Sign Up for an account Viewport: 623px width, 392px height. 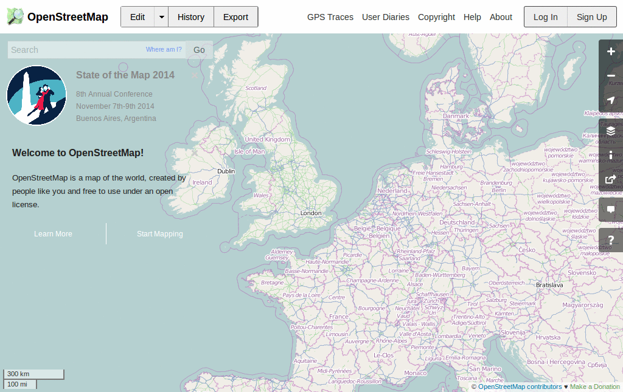(x=591, y=17)
